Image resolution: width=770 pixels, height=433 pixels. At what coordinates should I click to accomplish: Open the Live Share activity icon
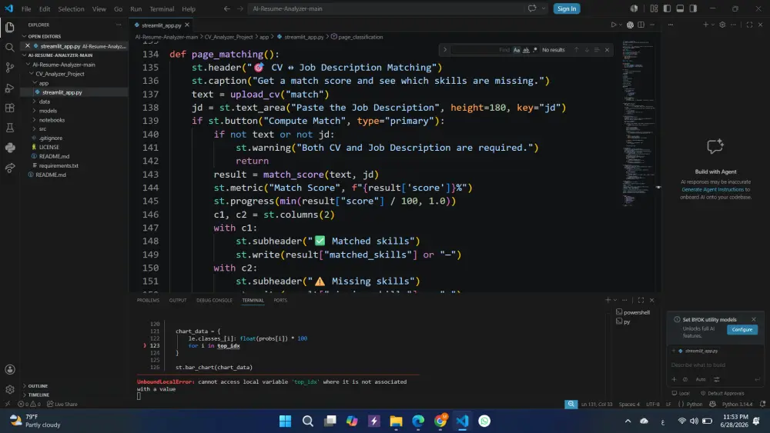(x=9, y=168)
